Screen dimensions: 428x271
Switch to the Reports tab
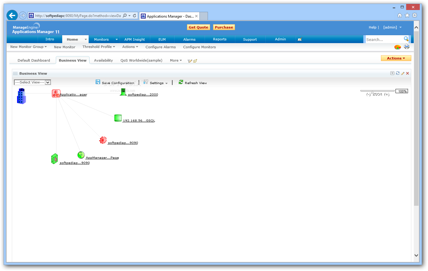(x=220, y=39)
